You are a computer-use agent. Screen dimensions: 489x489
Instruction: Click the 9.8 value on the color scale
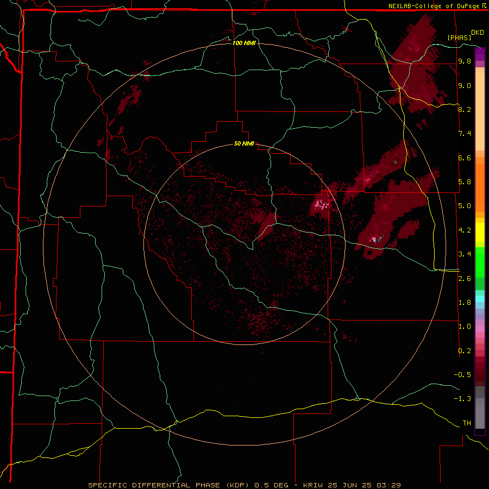coord(465,61)
